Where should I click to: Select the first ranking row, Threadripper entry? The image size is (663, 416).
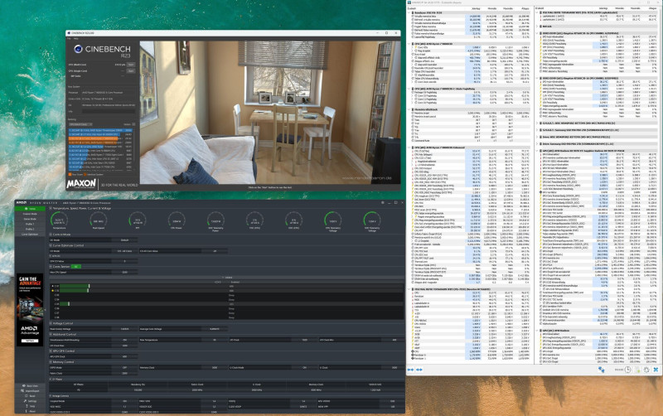click(x=100, y=131)
